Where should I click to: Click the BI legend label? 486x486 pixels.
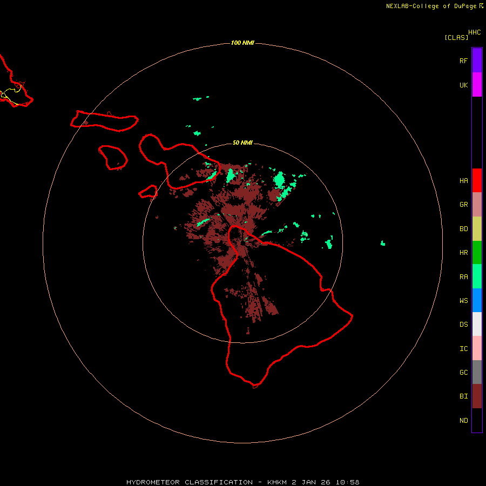[463, 396]
